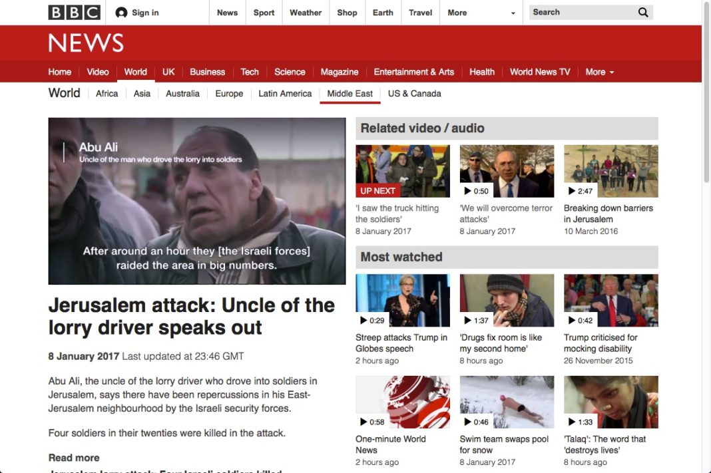
Task: Open the Tech section
Action: click(x=250, y=72)
